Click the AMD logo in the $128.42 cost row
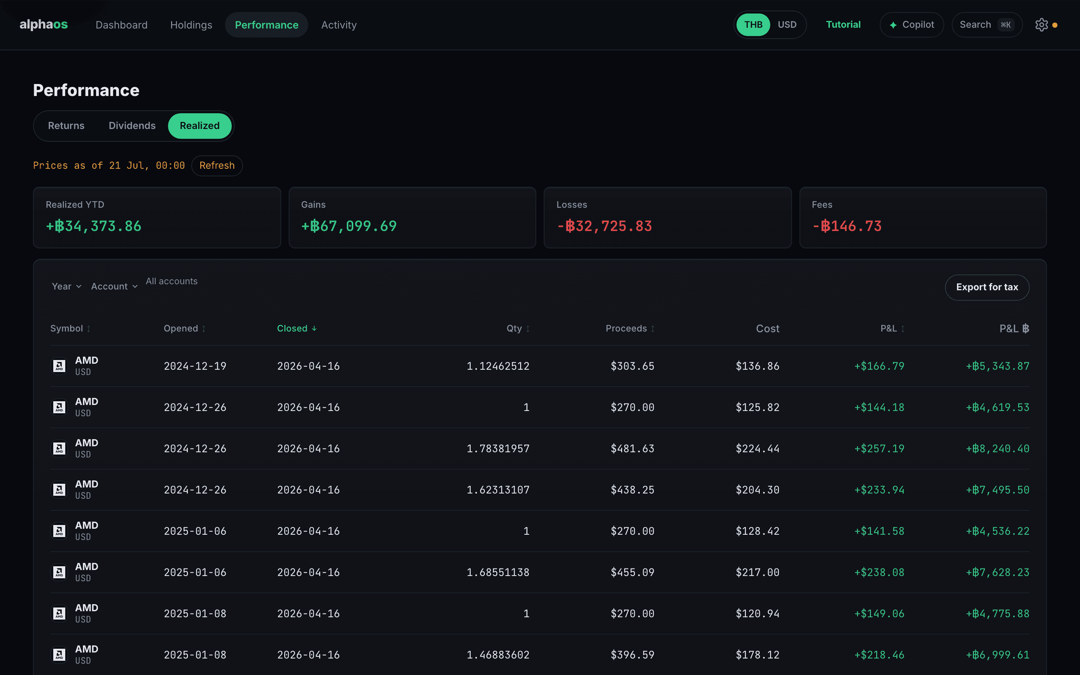Viewport: 1080px width, 675px height. [59, 531]
